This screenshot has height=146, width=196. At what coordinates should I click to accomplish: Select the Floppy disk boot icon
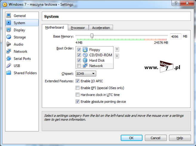85,49
